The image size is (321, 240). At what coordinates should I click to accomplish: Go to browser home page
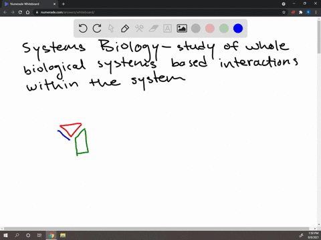pyautogui.click(x=27, y=12)
